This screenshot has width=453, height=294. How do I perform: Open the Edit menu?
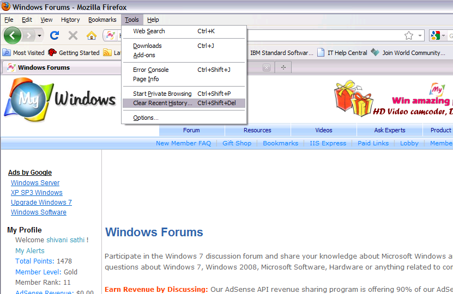point(27,20)
